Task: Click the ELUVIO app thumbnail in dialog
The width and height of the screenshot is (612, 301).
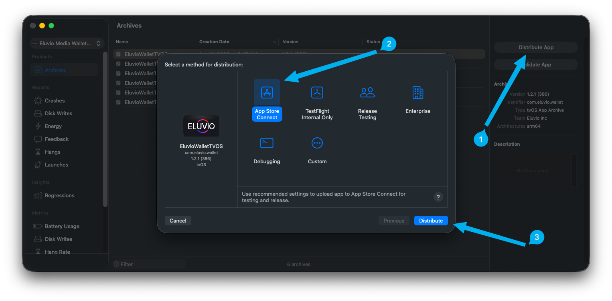Action: coord(201,126)
